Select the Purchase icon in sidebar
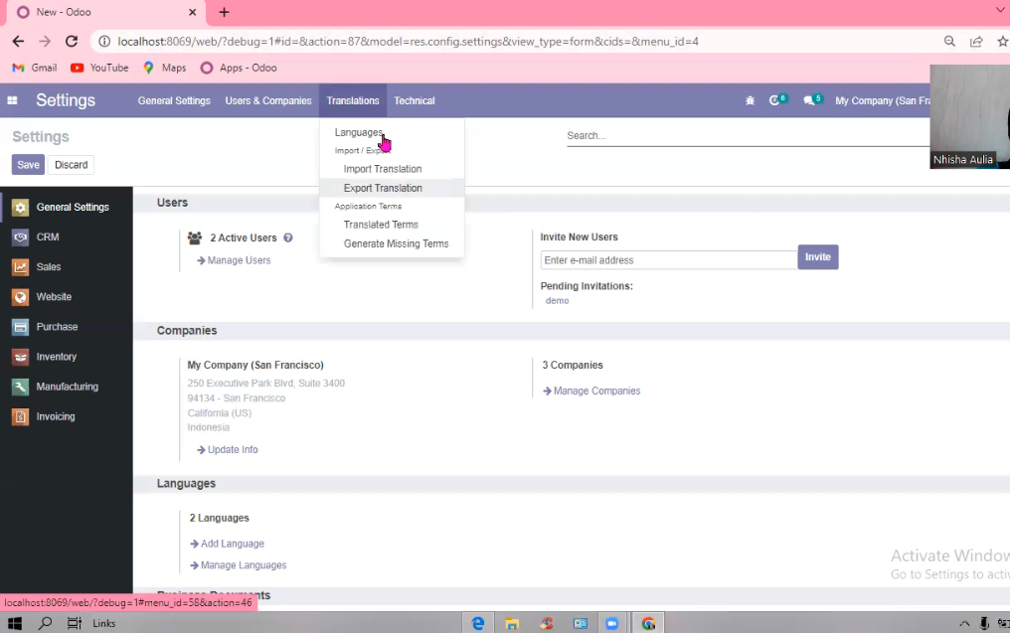This screenshot has height=633, width=1010. (21, 327)
